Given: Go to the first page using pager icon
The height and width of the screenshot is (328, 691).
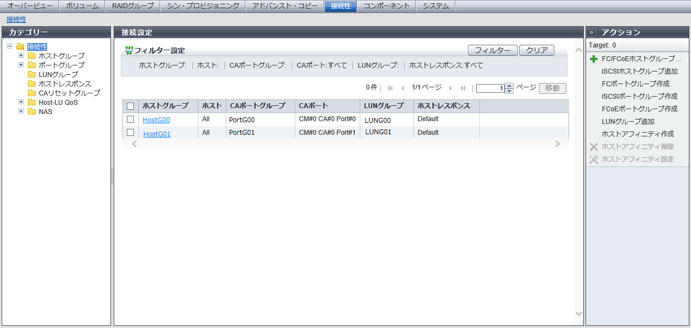Looking at the screenshot, I should 390,88.
